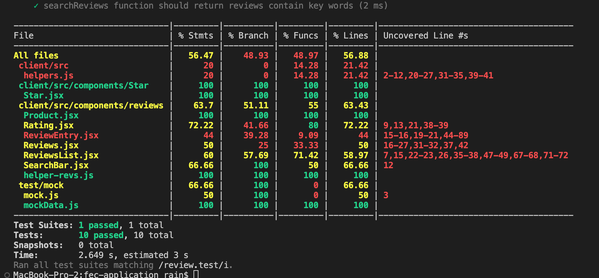
Task: Click the 48.93 branch value for All files
Action: coord(256,56)
